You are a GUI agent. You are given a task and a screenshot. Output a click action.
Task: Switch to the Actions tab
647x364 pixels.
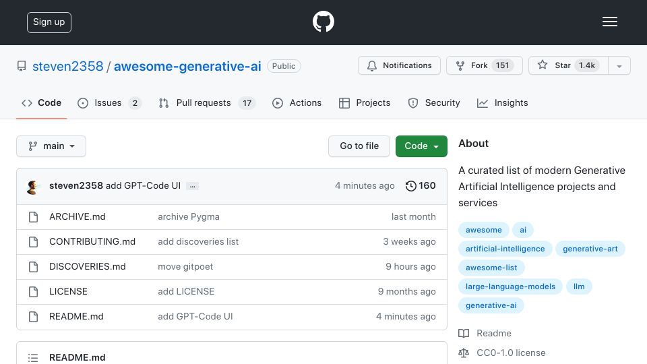(297, 102)
